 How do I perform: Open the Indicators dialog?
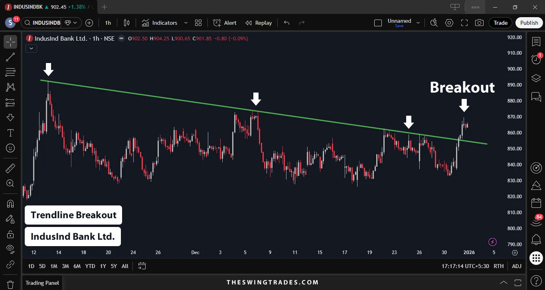[160, 23]
